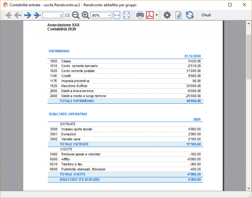Image resolution: width=252 pixels, height=198 pixels.
Task: Refresh the report preview
Action: point(190,15)
